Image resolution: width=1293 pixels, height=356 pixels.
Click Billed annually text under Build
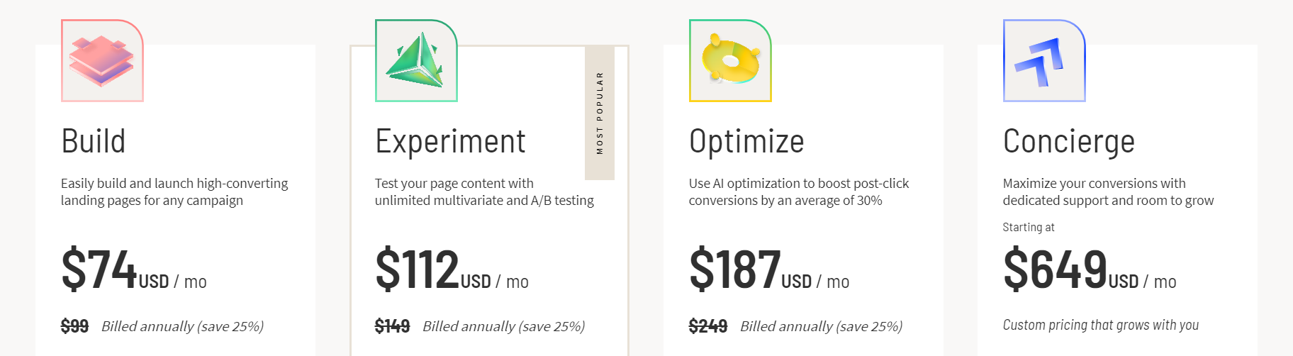pyautogui.click(x=182, y=326)
